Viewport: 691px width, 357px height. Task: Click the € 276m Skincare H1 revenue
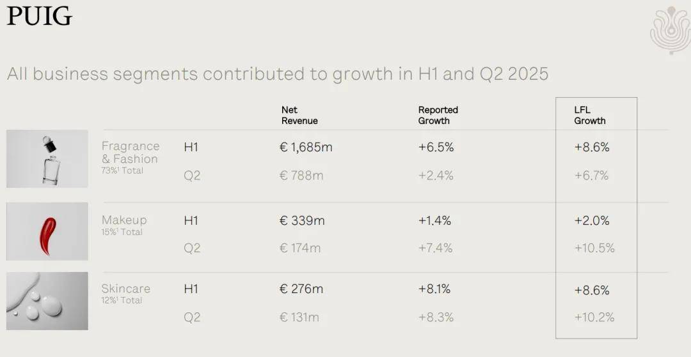[301, 289]
